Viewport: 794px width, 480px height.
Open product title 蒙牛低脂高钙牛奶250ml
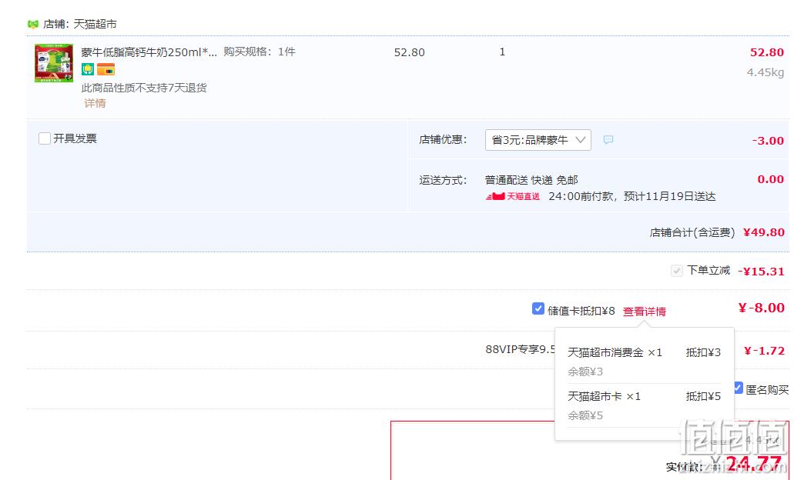[x=149, y=52]
